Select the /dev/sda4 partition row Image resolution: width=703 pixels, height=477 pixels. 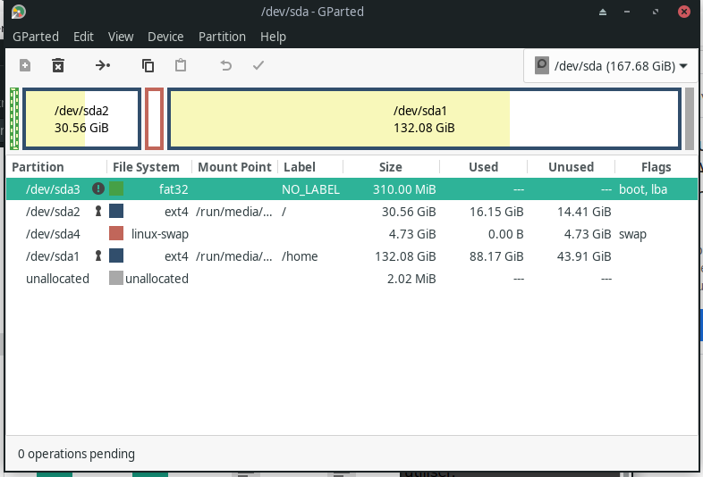tap(352, 234)
